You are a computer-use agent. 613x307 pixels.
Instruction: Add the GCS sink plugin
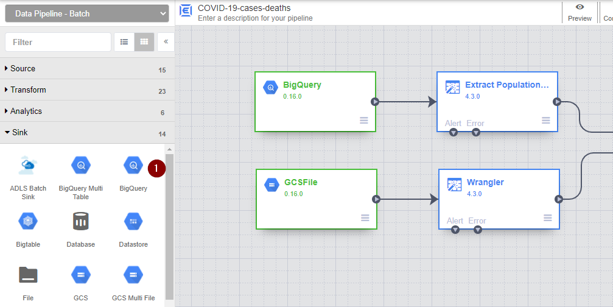pos(81,283)
